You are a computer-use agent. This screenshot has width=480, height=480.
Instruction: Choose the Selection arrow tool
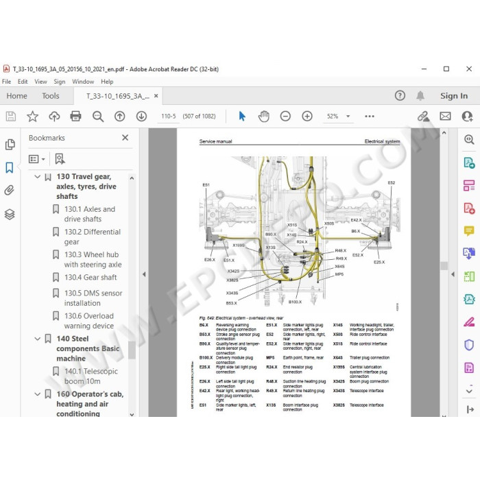(242, 117)
